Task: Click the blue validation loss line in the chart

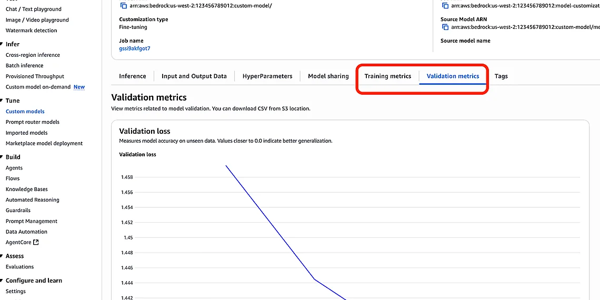Action: coord(270,222)
